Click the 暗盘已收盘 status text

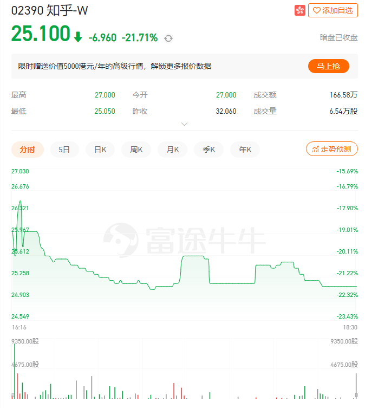pos(338,37)
